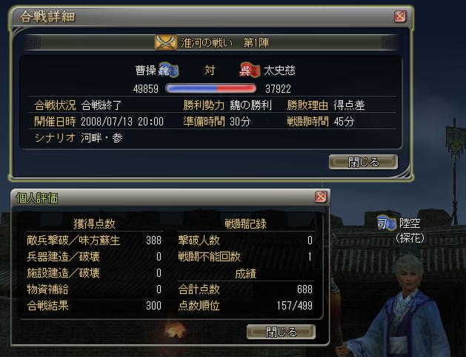Click the 戦闘記録 section header
The width and height of the screenshot is (466, 357).
pyautogui.click(x=245, y=224)
